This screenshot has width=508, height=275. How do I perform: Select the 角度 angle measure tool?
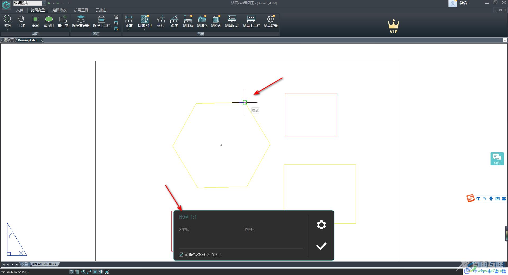[174, 21]
